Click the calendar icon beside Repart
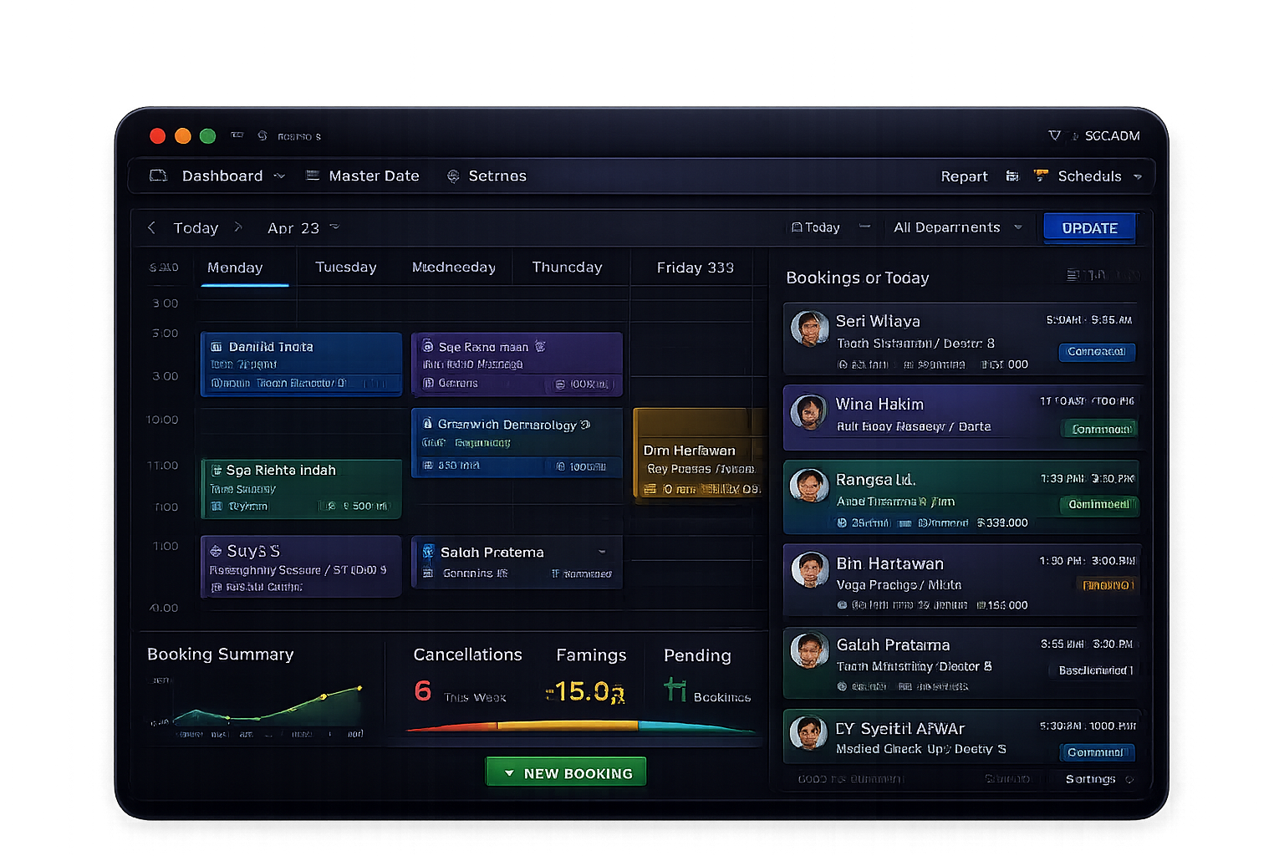The image size is (1274, 856). (x=1012, y=176)
